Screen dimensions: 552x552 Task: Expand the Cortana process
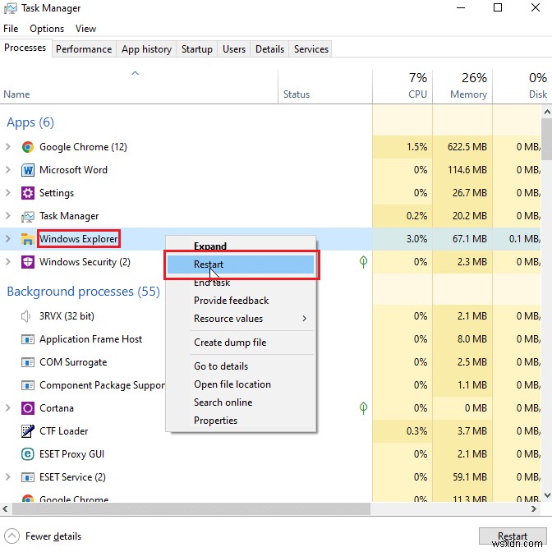pyautogui.click(x=7, y=408)
